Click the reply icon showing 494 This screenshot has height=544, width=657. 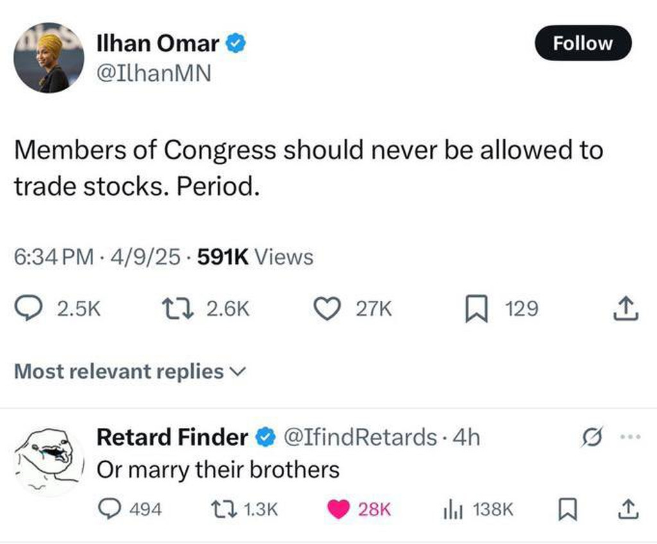pos(109,509)
